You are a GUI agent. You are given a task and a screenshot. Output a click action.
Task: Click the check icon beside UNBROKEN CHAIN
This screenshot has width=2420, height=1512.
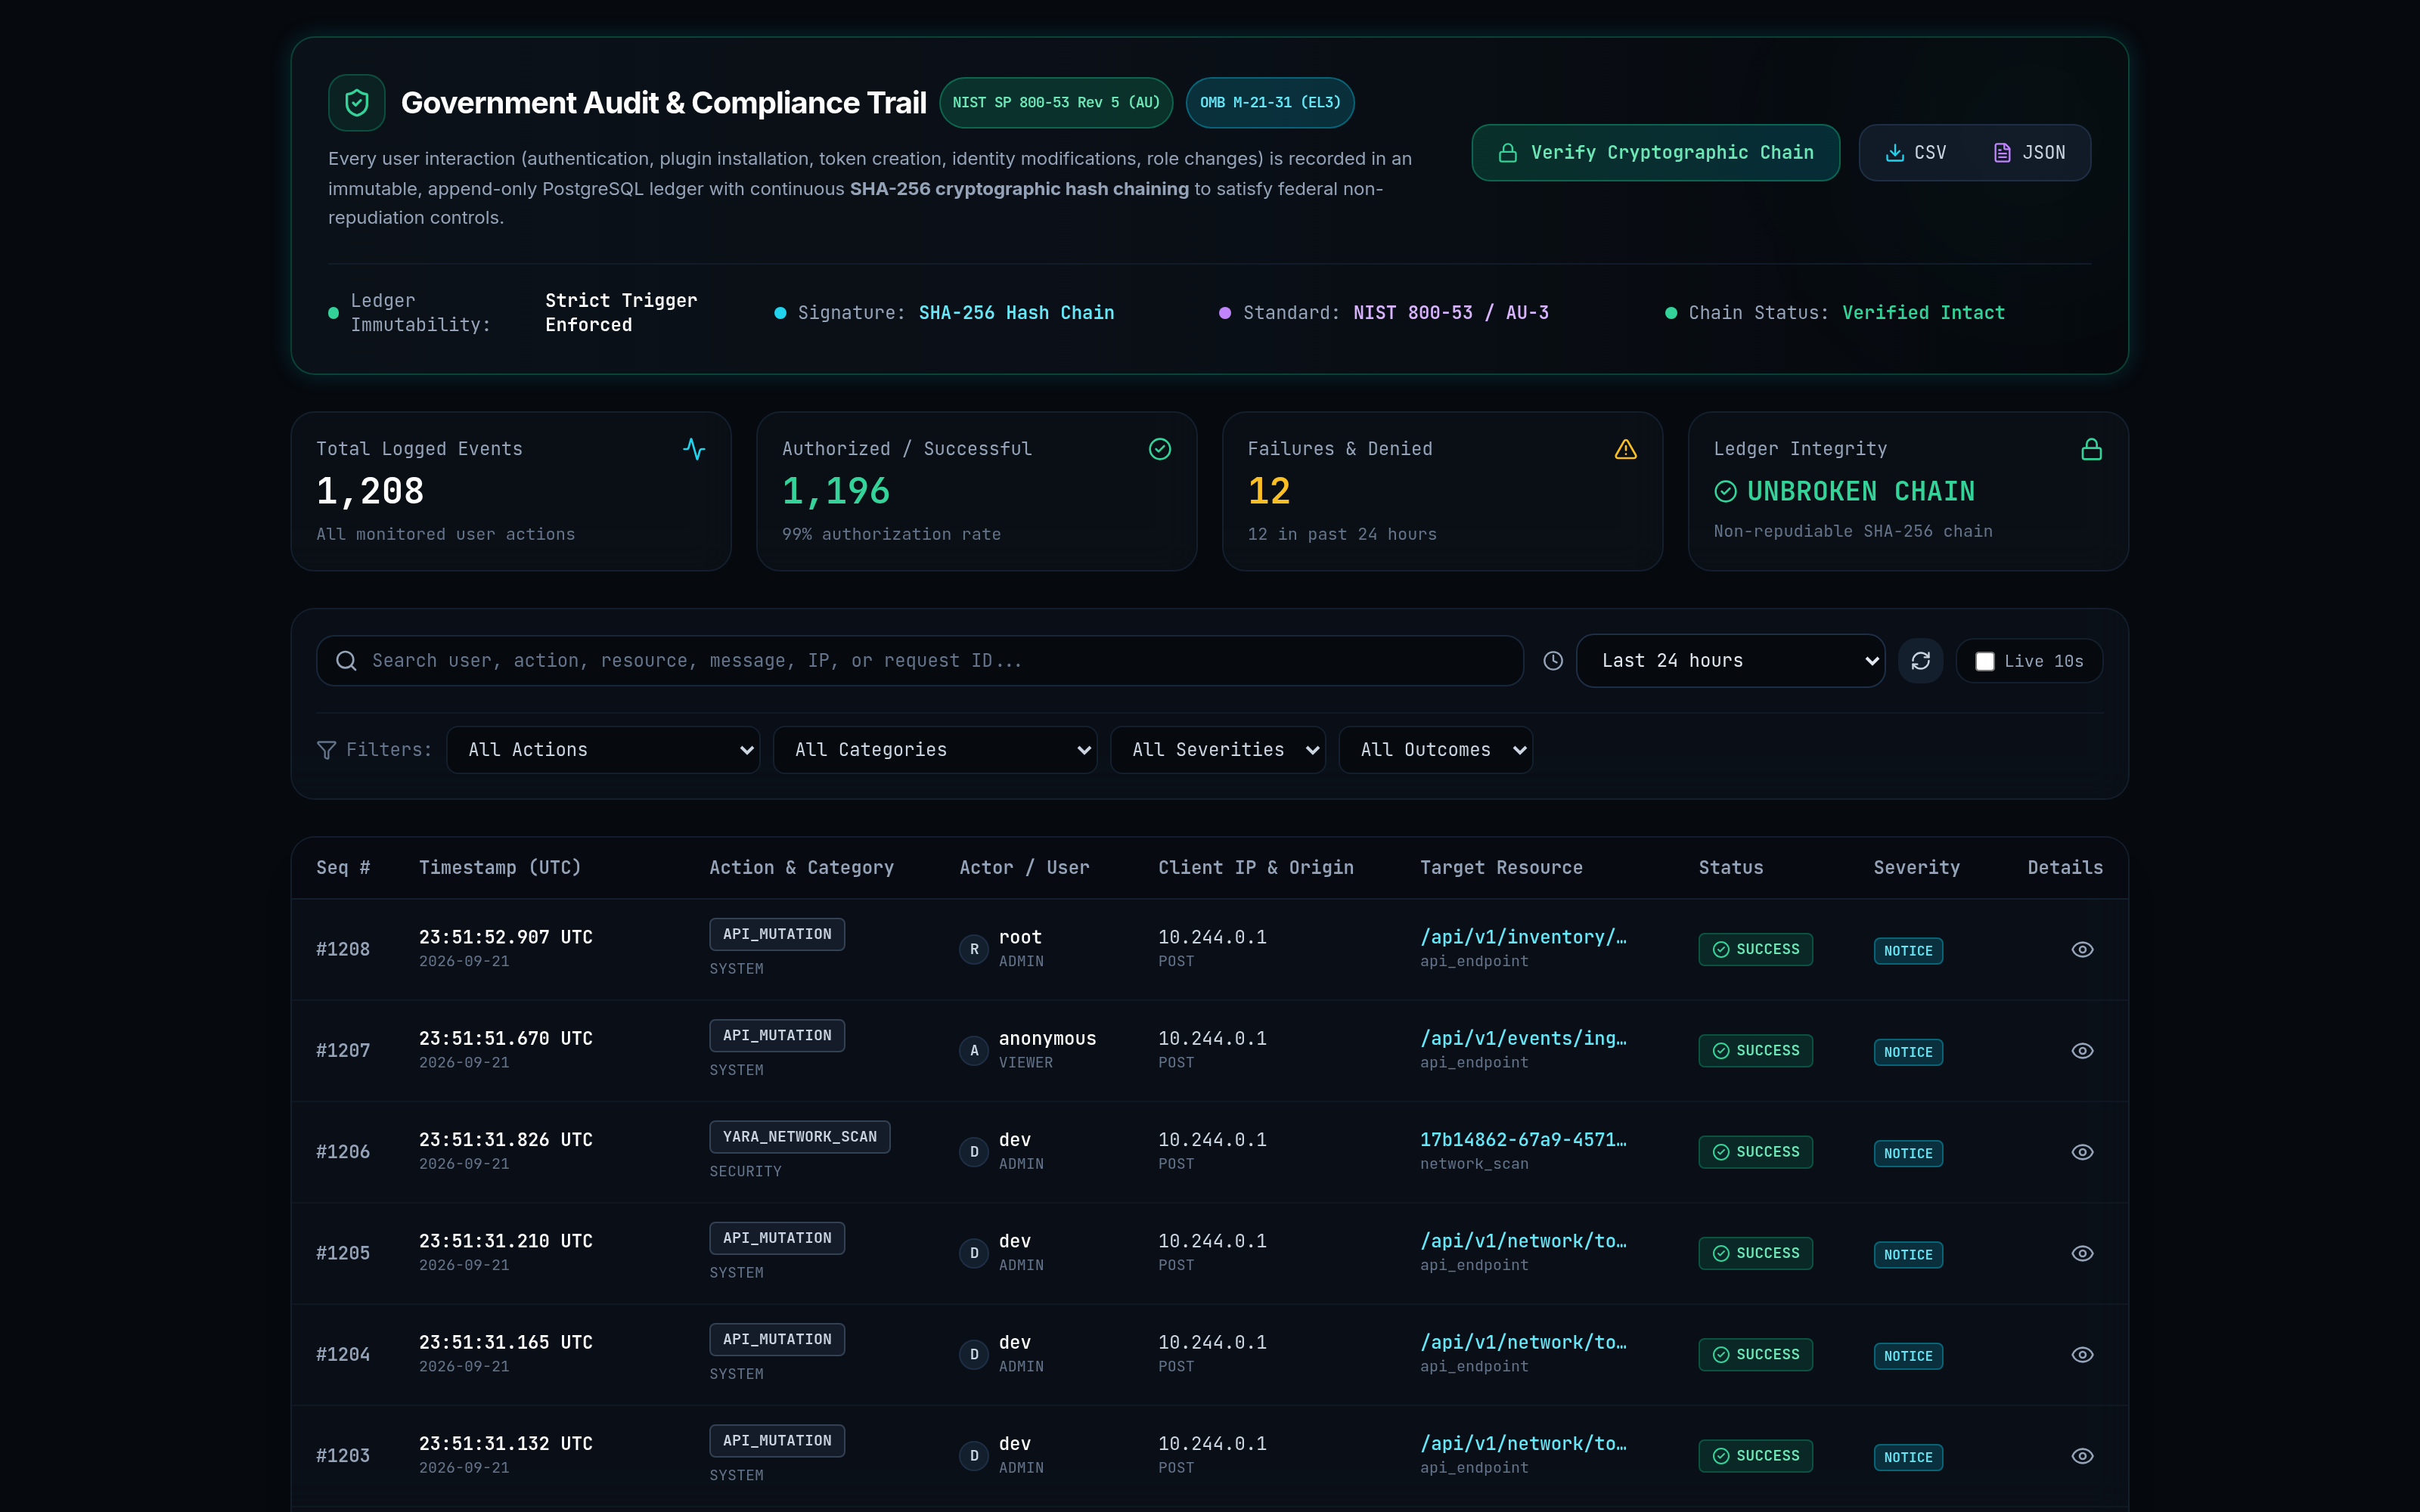(x=1726, y=491)
